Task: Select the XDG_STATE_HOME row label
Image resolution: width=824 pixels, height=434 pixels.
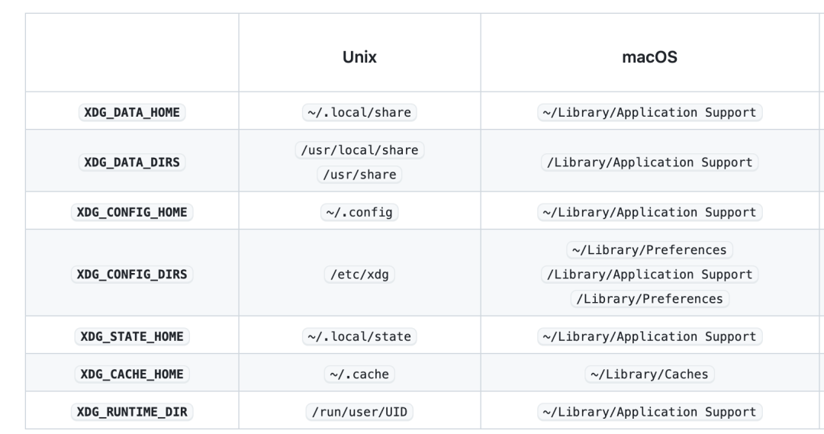Action: click(132, 336)
